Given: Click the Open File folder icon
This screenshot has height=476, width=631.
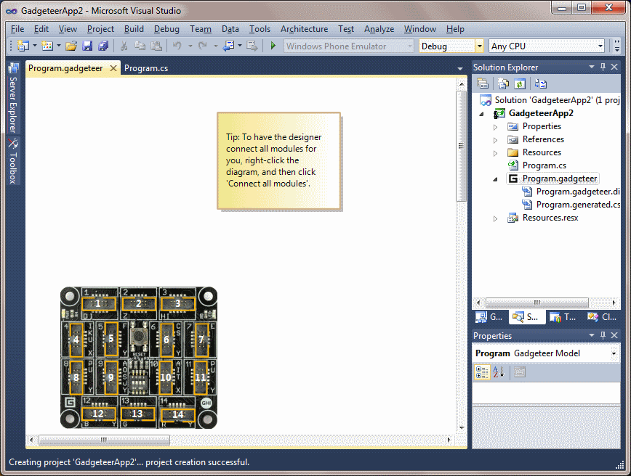Looking at the screenshot, I should (71, 46).
